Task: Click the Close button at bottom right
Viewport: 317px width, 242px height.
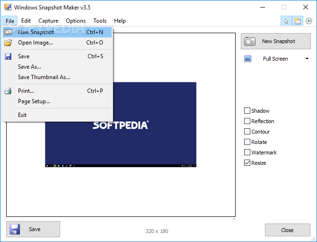Action: [x=288, y=230]
